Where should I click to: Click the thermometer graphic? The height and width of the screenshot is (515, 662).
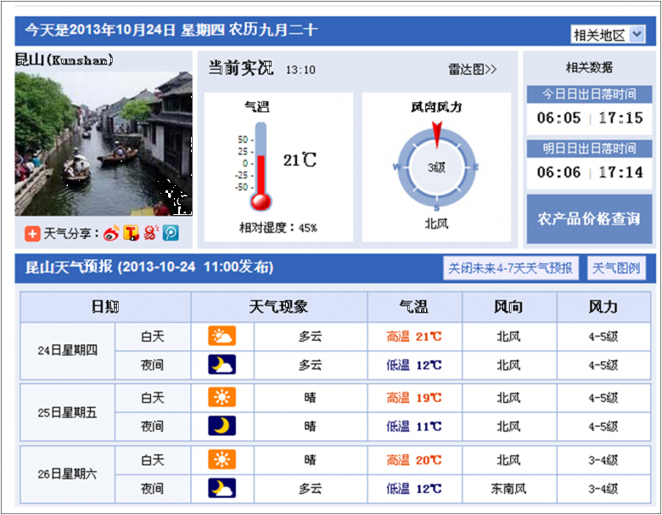pyautogui.click(x=261, y=167)
